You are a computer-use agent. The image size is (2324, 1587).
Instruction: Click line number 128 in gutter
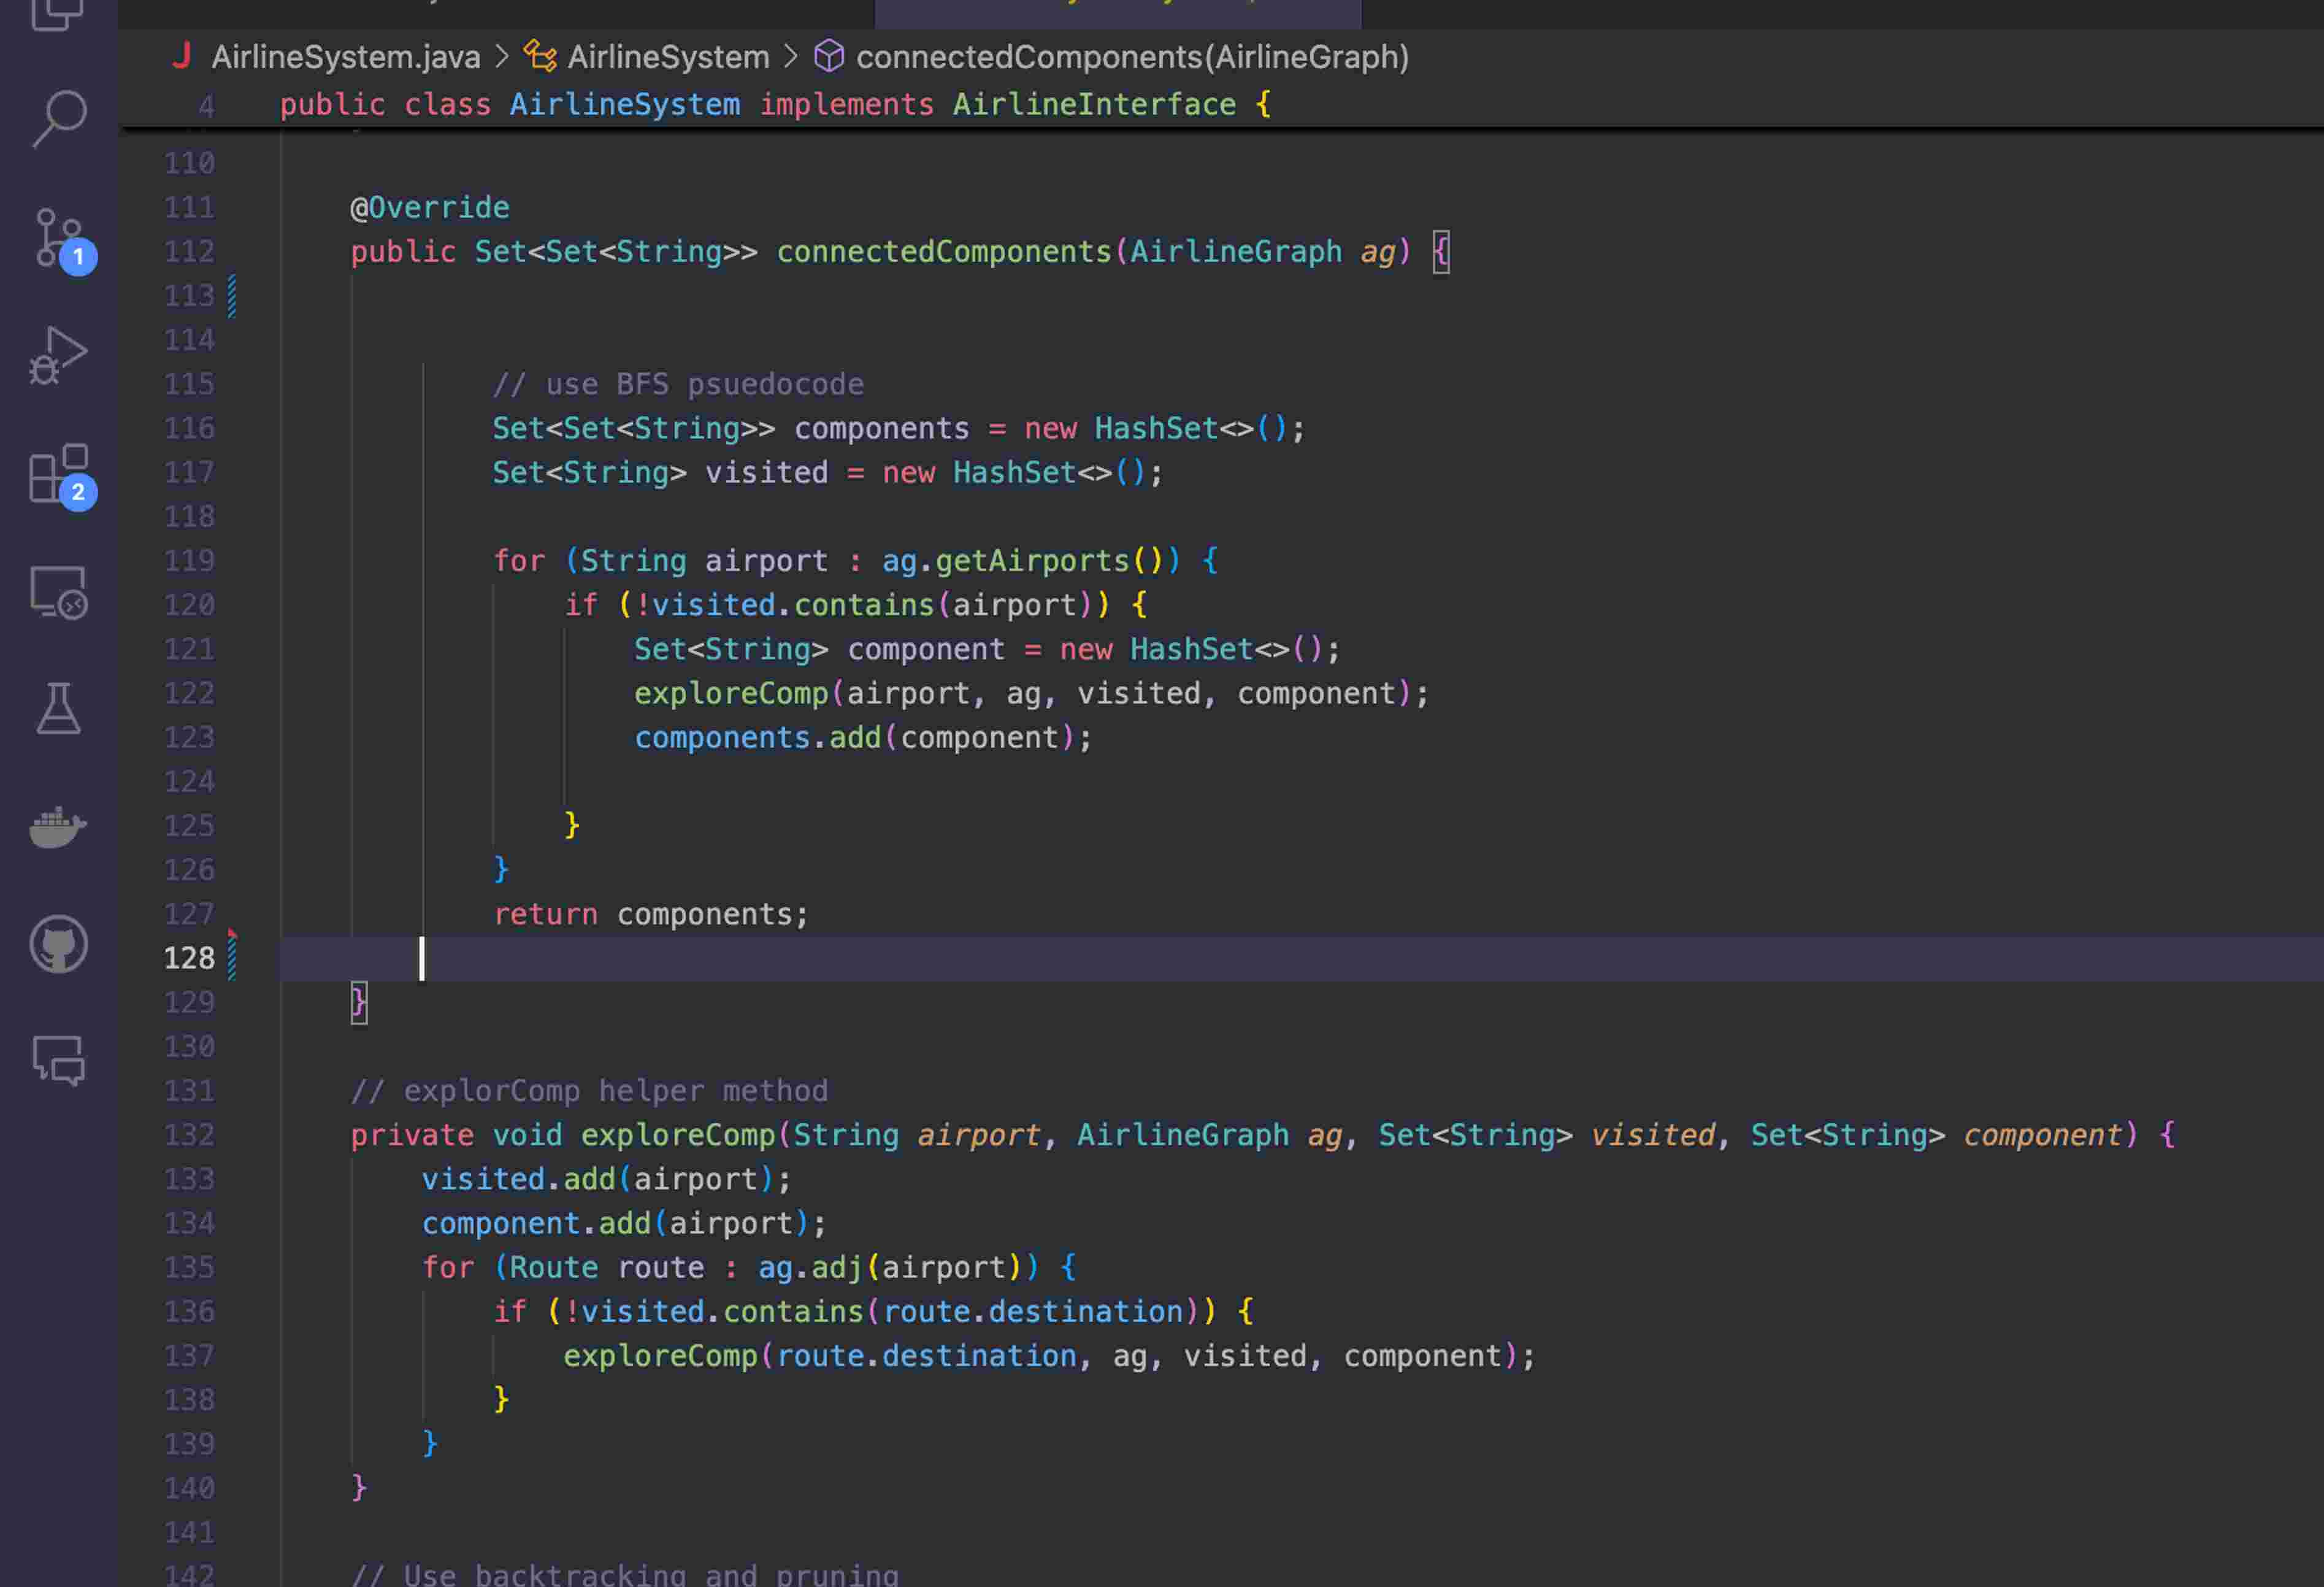point(188,958)
